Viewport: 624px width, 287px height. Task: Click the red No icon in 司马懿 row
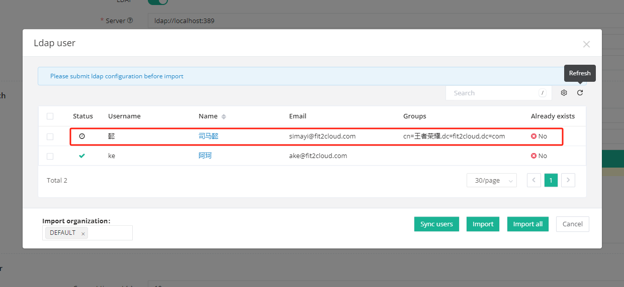tap(533, 136)
